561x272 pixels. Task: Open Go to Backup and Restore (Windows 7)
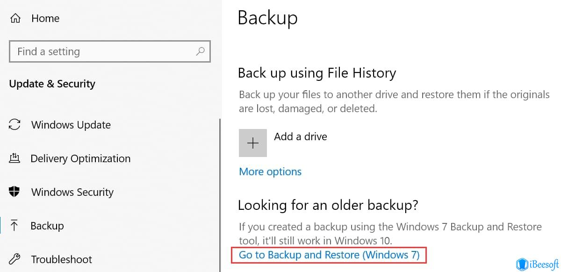click(330, 255)
